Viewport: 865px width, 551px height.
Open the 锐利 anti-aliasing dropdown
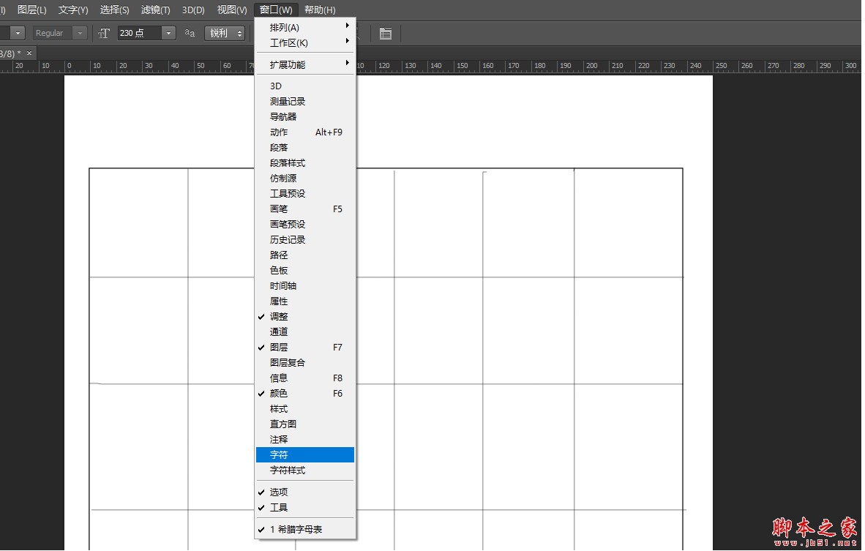tap(225, 34)
